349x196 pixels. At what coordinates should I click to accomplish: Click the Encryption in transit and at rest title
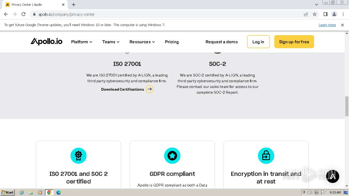[266, 177]
